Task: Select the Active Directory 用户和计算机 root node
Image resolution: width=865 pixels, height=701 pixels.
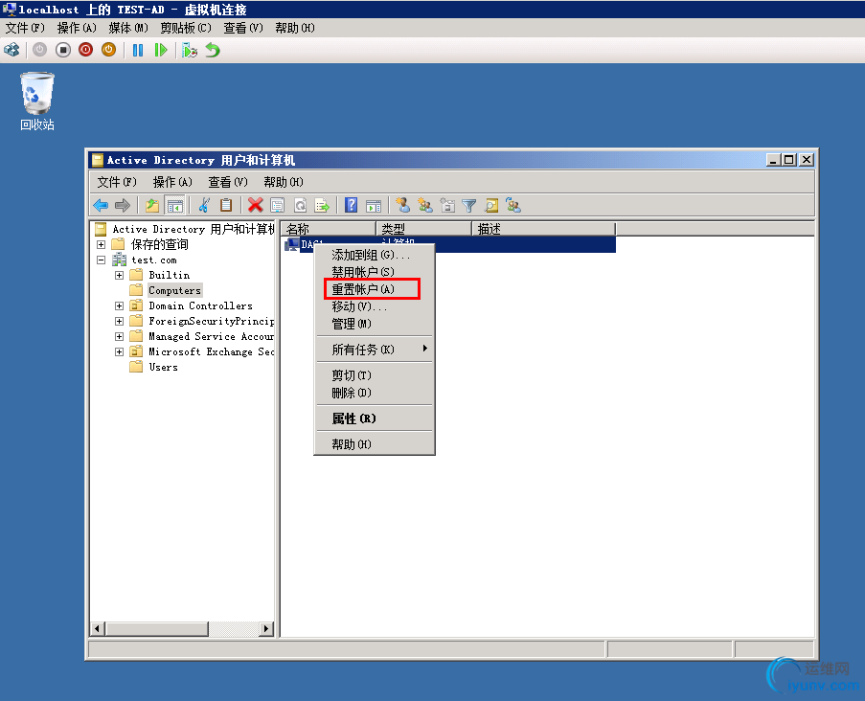Action: 193,229
